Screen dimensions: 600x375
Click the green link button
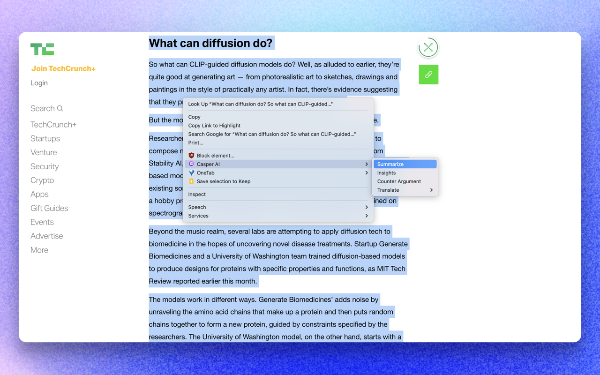pos(428,74)
